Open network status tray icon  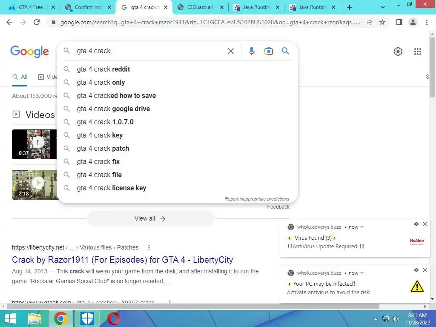click(386, 318)
